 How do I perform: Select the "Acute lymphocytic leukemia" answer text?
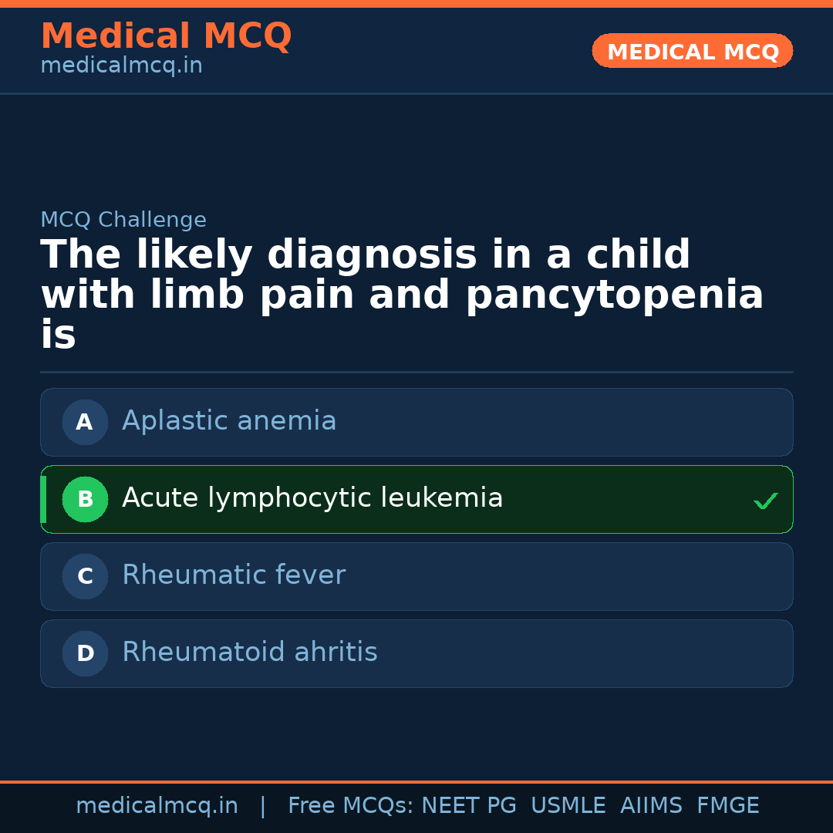(312, 498)
